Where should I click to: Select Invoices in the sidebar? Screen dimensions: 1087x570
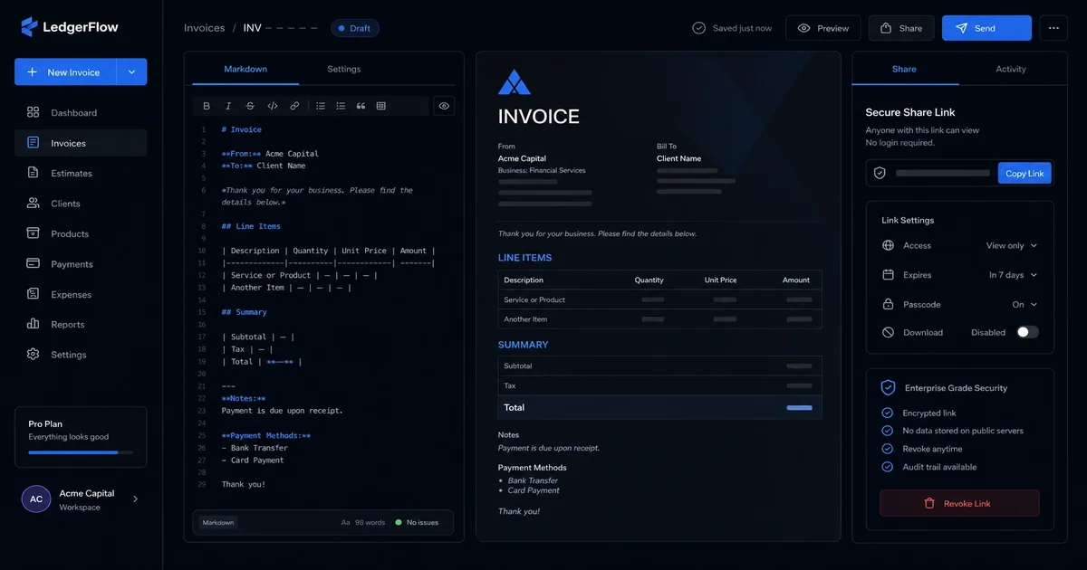tap(81, 143)
